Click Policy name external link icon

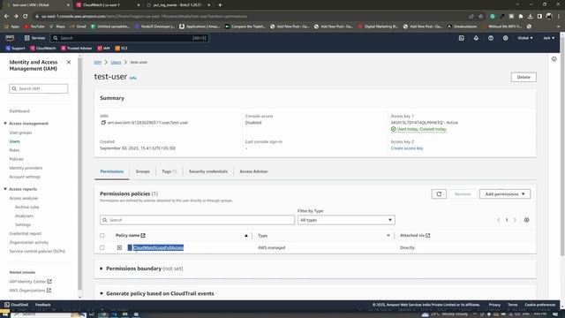pyautogui.click(x=143, y=236)
